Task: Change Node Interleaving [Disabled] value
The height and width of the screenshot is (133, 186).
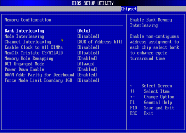Action: [x=88, y=36]
